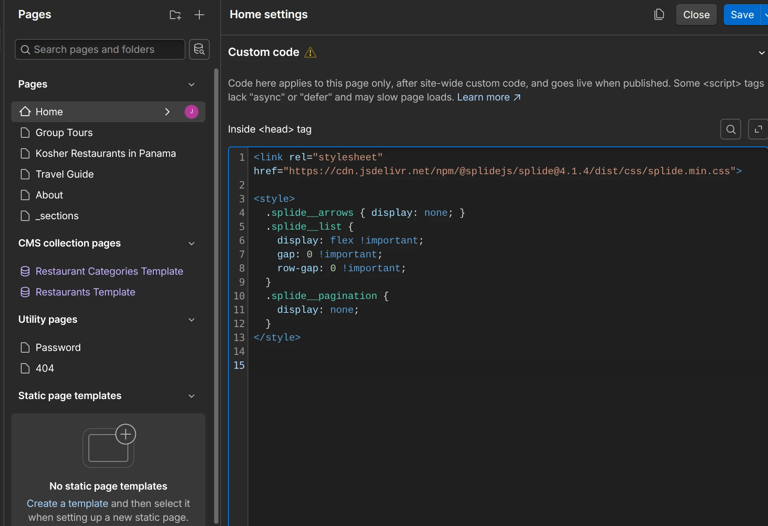This screenshot has width=768, height=526.
Task: Collapse the Custom code section chevron
Action: coord(761,53)
